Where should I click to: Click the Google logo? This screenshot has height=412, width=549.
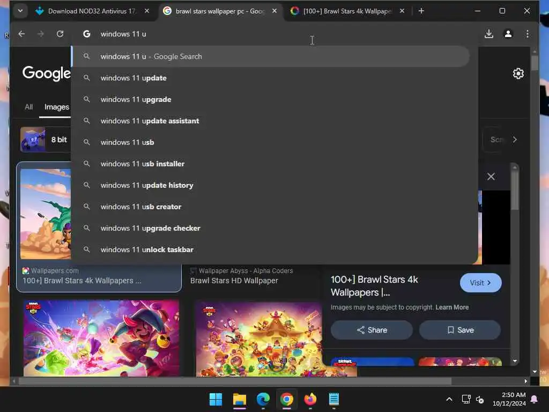click(x=47, y=73)
